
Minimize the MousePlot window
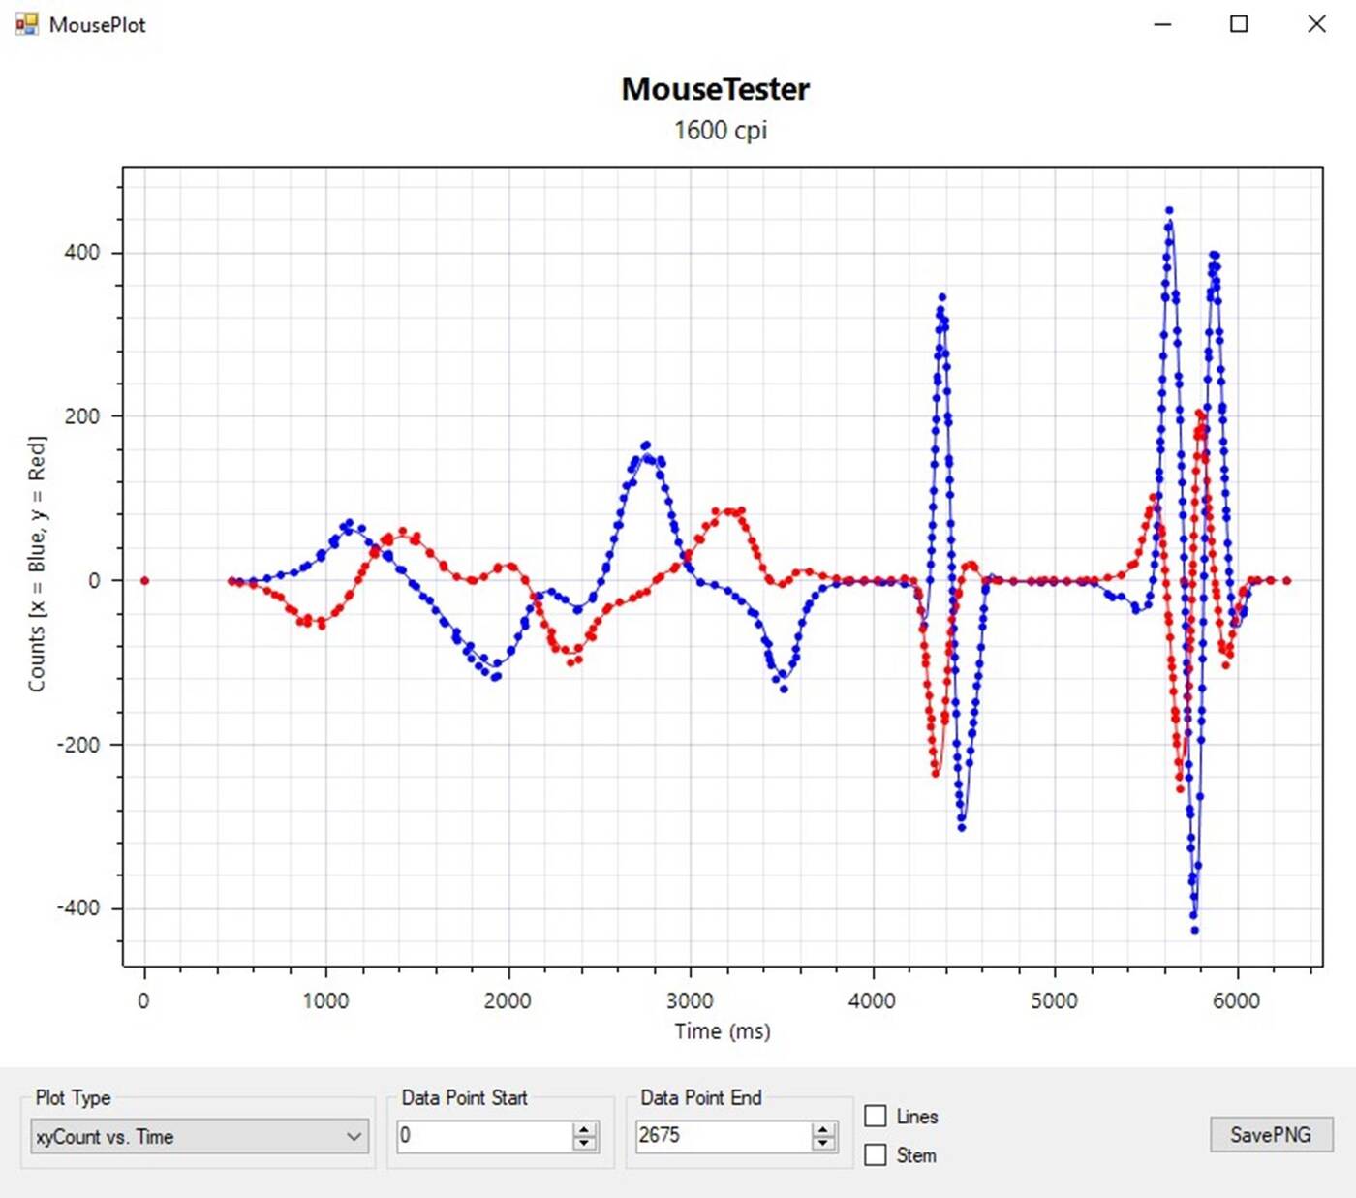[x=1163, y=24]
